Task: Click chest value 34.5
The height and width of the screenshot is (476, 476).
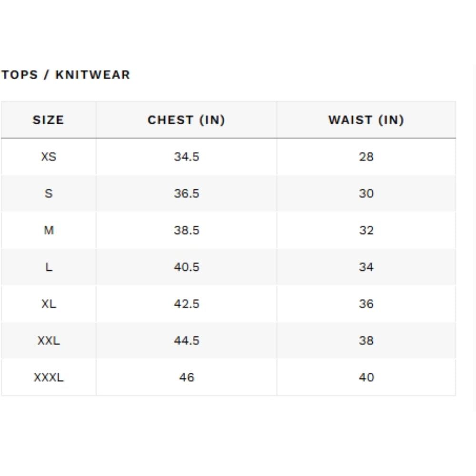Action: (x=186, y=157)
